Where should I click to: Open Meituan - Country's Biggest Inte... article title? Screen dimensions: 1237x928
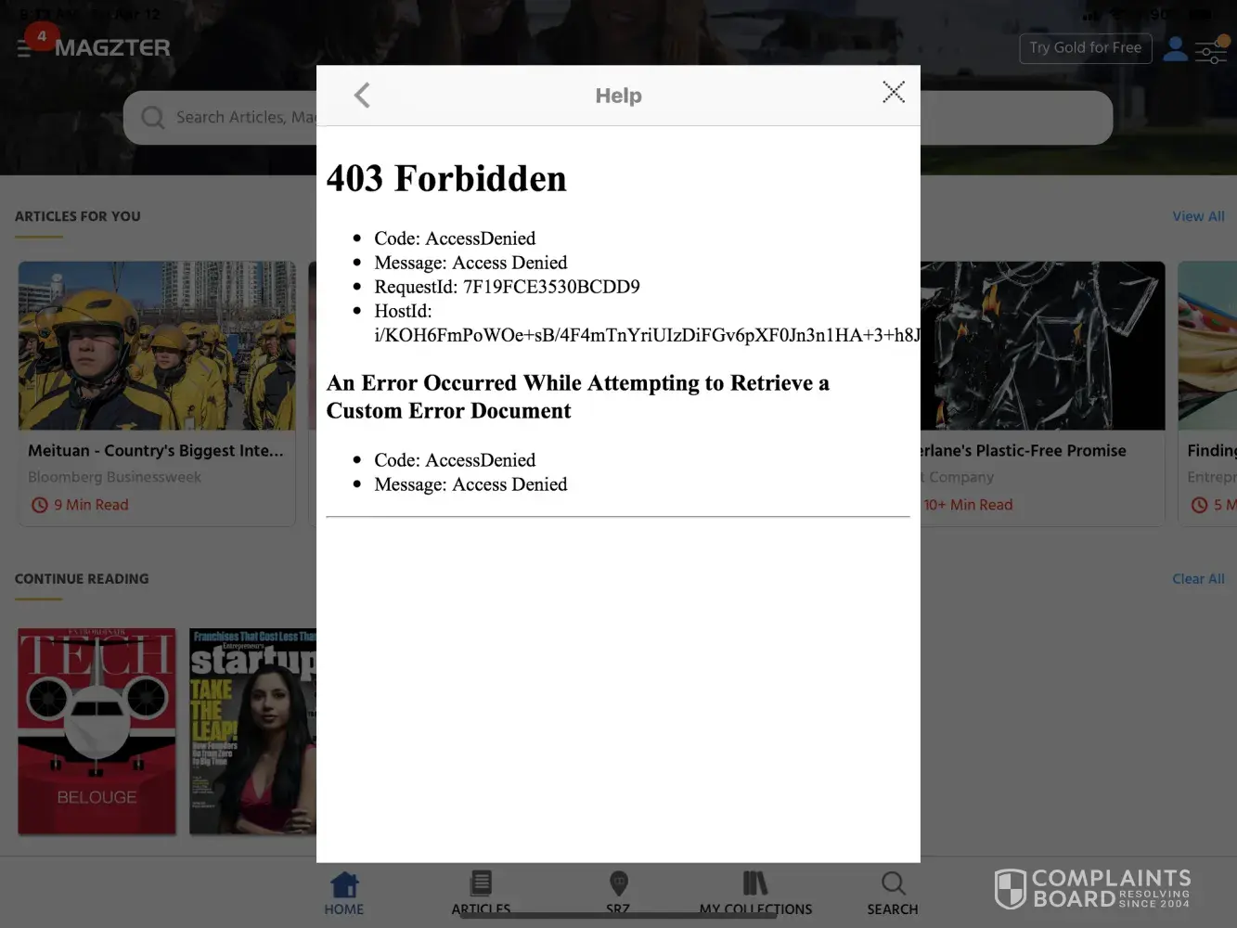156,451
